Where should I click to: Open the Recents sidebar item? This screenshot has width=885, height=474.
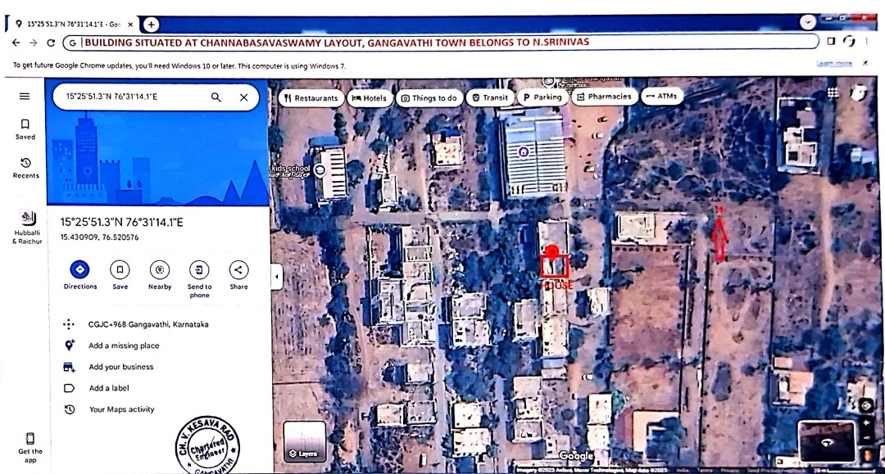coord(26,168)
